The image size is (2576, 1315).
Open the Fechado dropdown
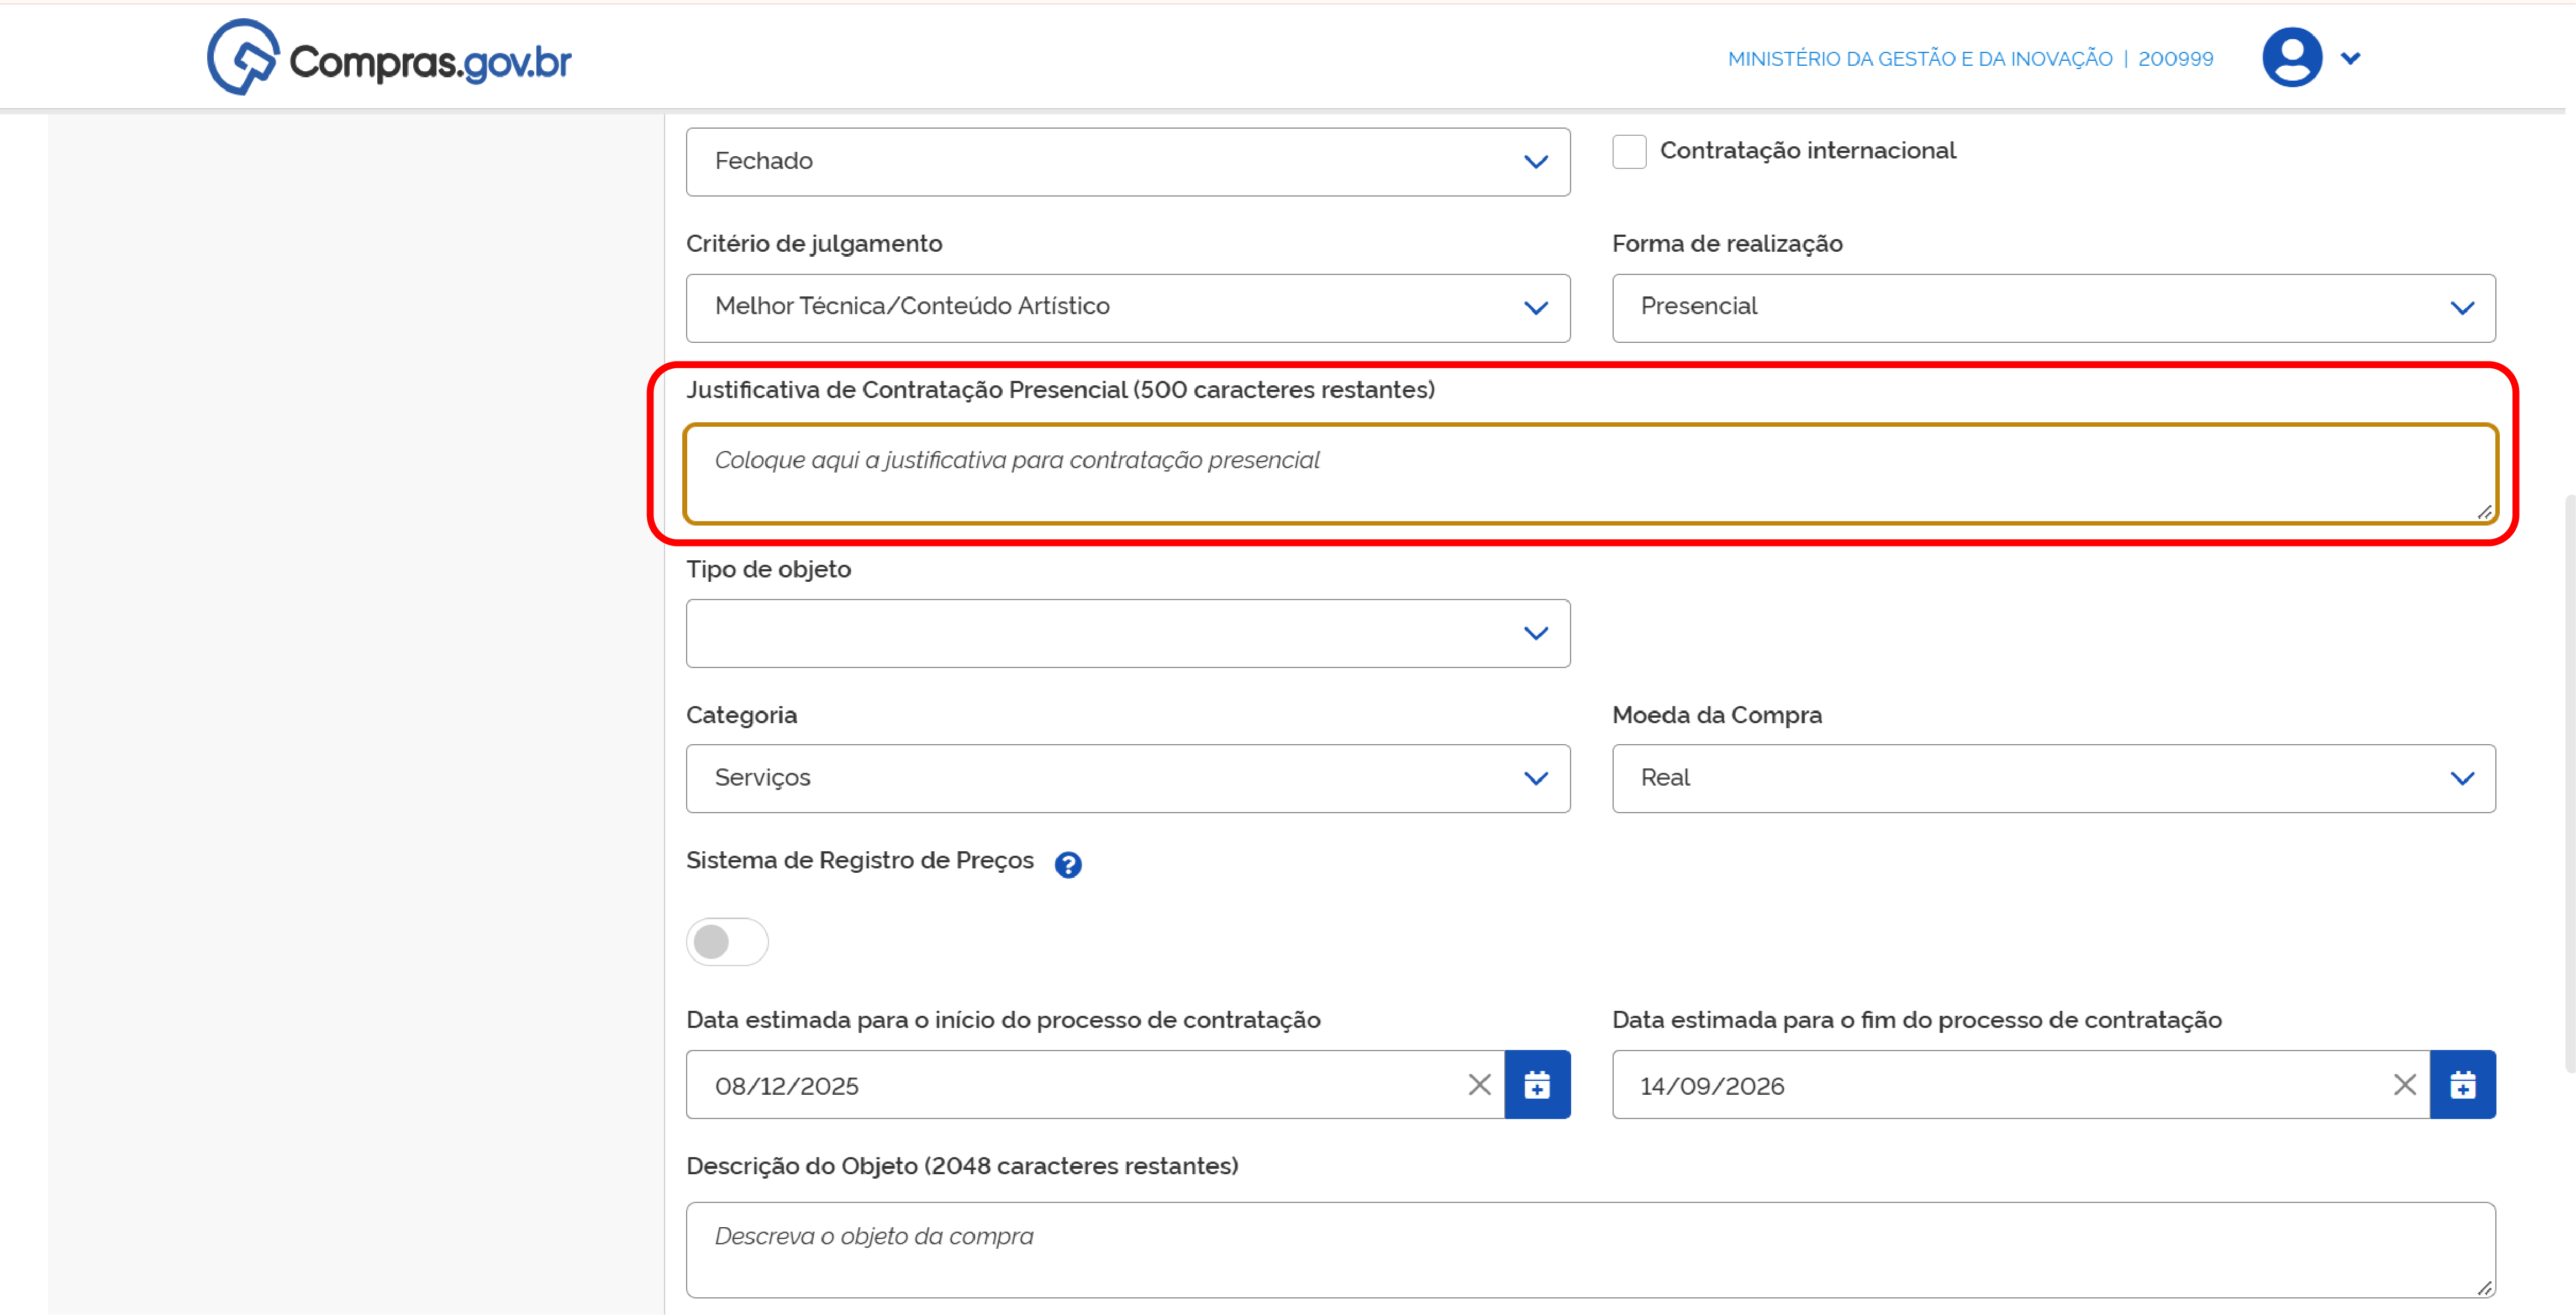[x=1127, y=162]
